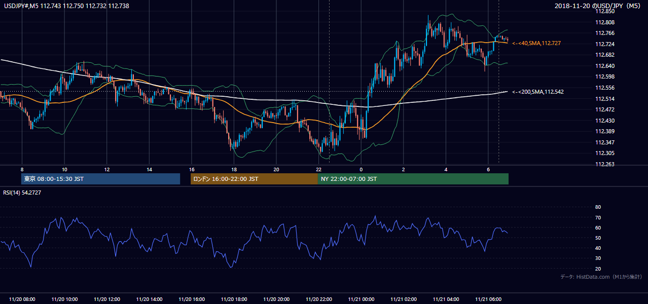Screen dimensions: 648x304
Task: Click RSI scale value 60
Action: (598, 227)
